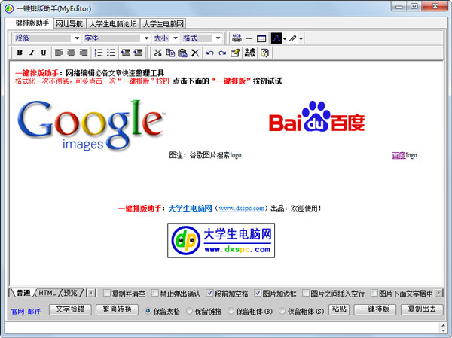Enable the 禁止弹出确认 checkbox
This screenshot has height=338, width=452.
(x=154, y=294)
